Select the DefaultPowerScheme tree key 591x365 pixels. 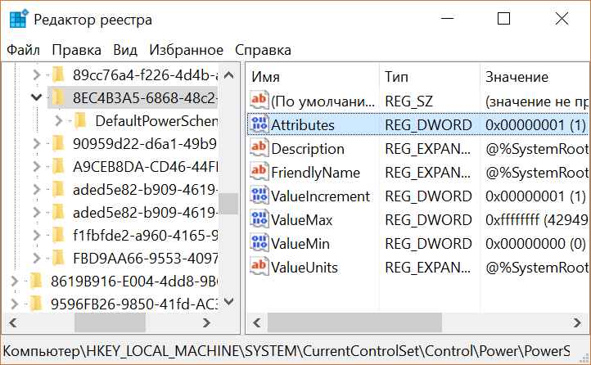pos(156,121)
